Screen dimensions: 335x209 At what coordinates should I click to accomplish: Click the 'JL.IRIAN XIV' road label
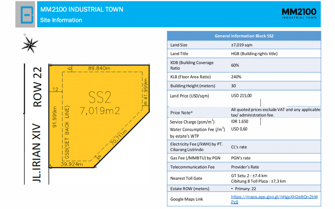tap(37, 153)
